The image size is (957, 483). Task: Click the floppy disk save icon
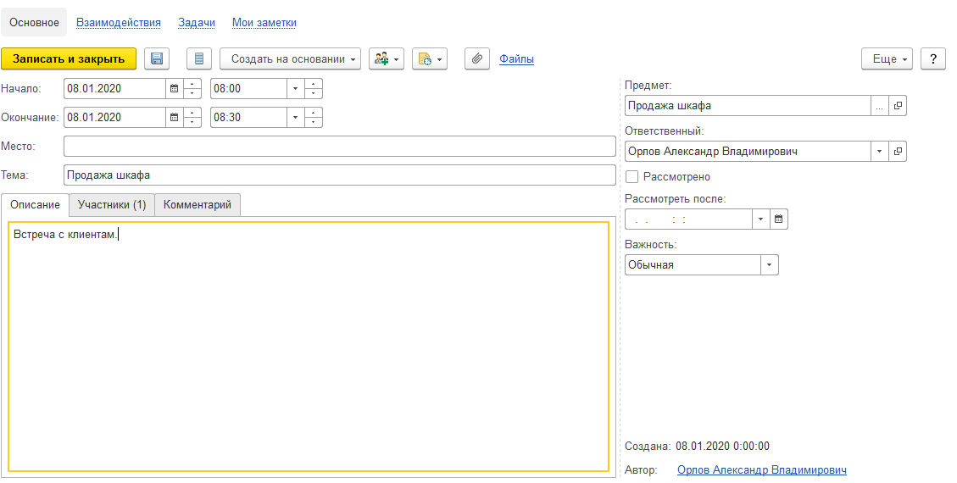157,58
